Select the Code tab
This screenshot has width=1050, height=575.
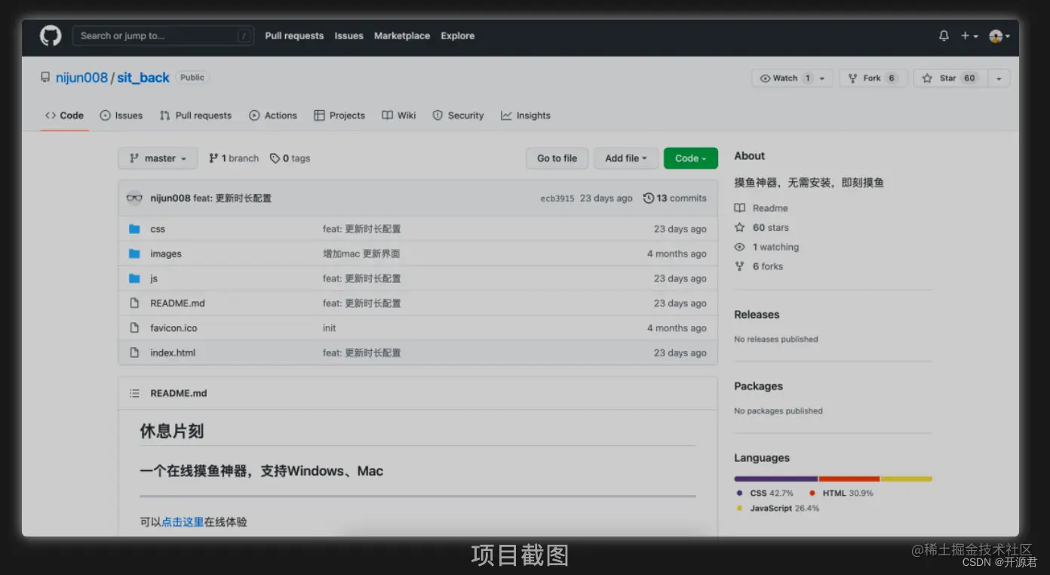(64, 115)
